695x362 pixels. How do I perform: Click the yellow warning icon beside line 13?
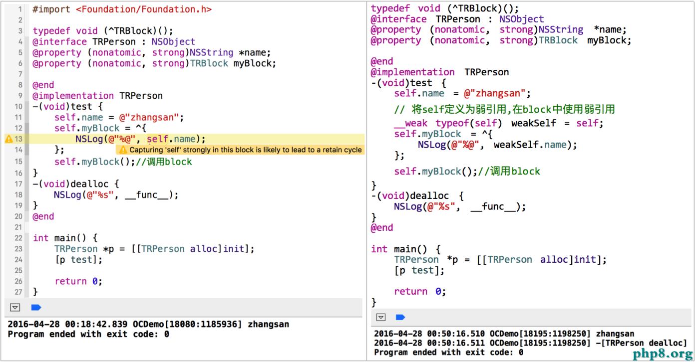8,139
